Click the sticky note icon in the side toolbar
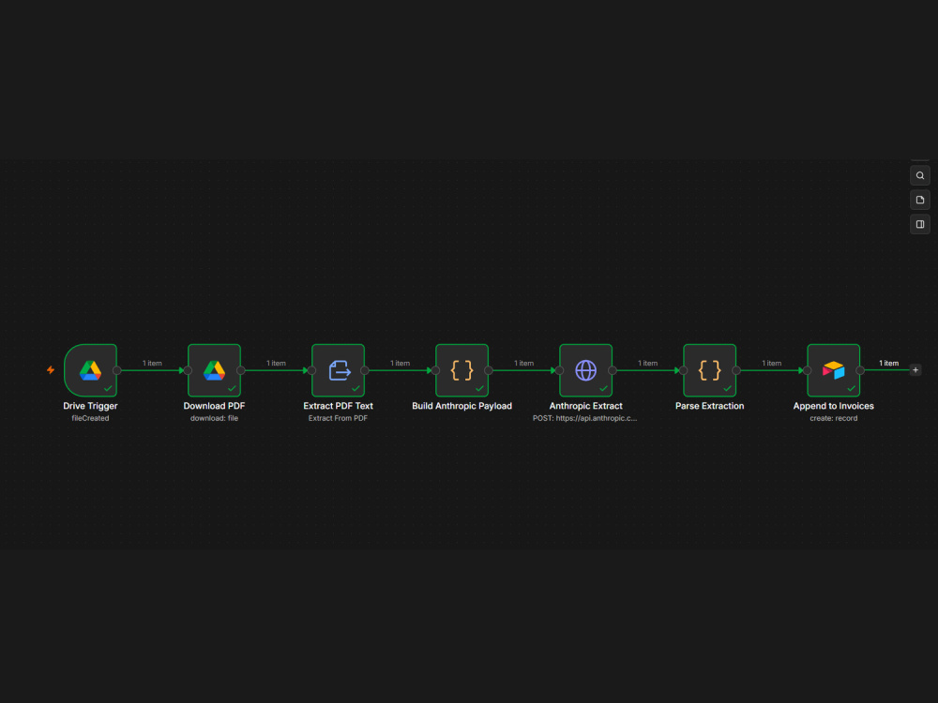This screenshot has height=703, width=938. [920, 201]
